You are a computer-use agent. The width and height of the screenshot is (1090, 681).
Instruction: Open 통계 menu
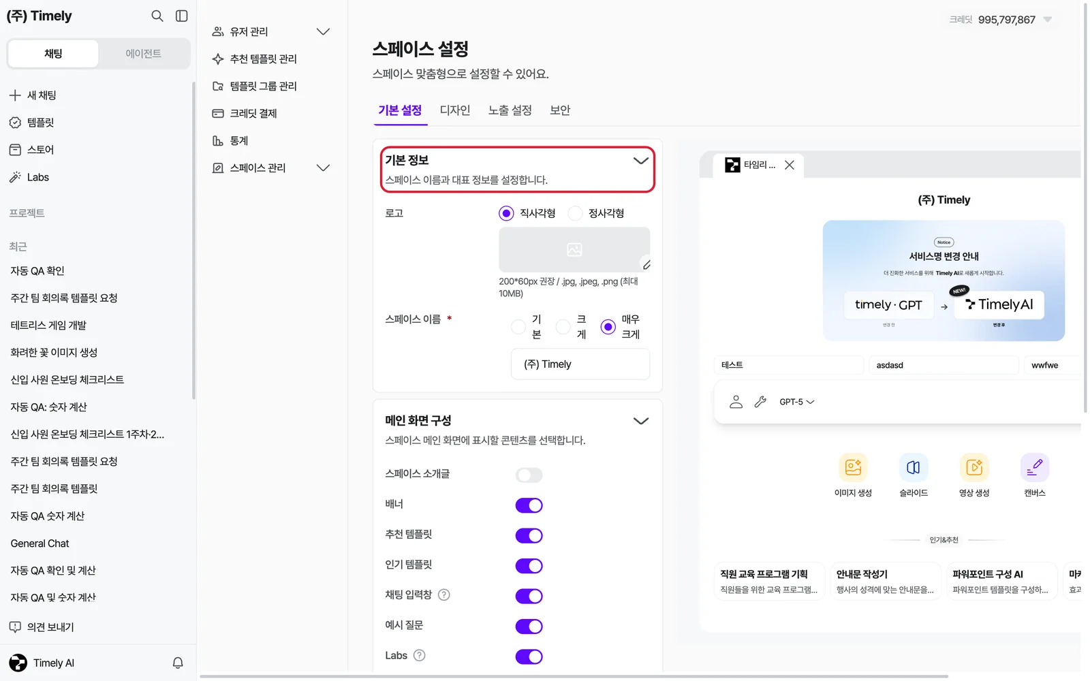click(239, 140)
